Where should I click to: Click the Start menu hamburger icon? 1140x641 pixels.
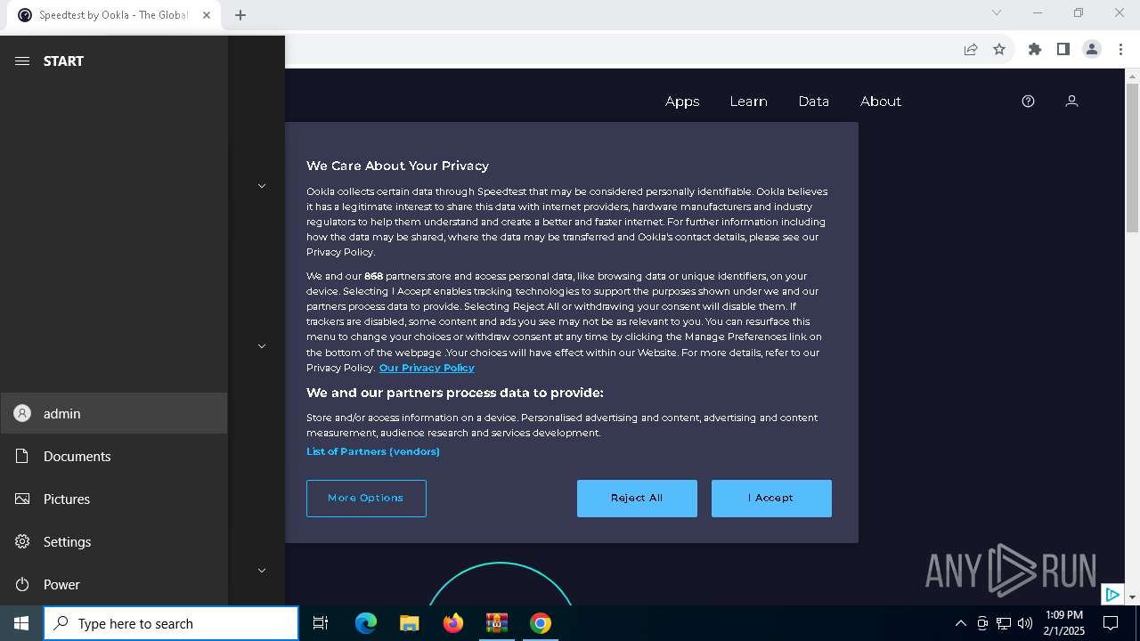(x=22, y=61)
